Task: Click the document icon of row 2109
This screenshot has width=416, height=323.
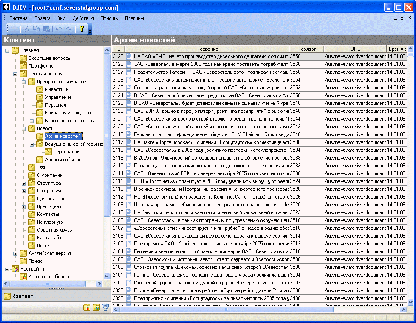Action: tap(129, 205)
